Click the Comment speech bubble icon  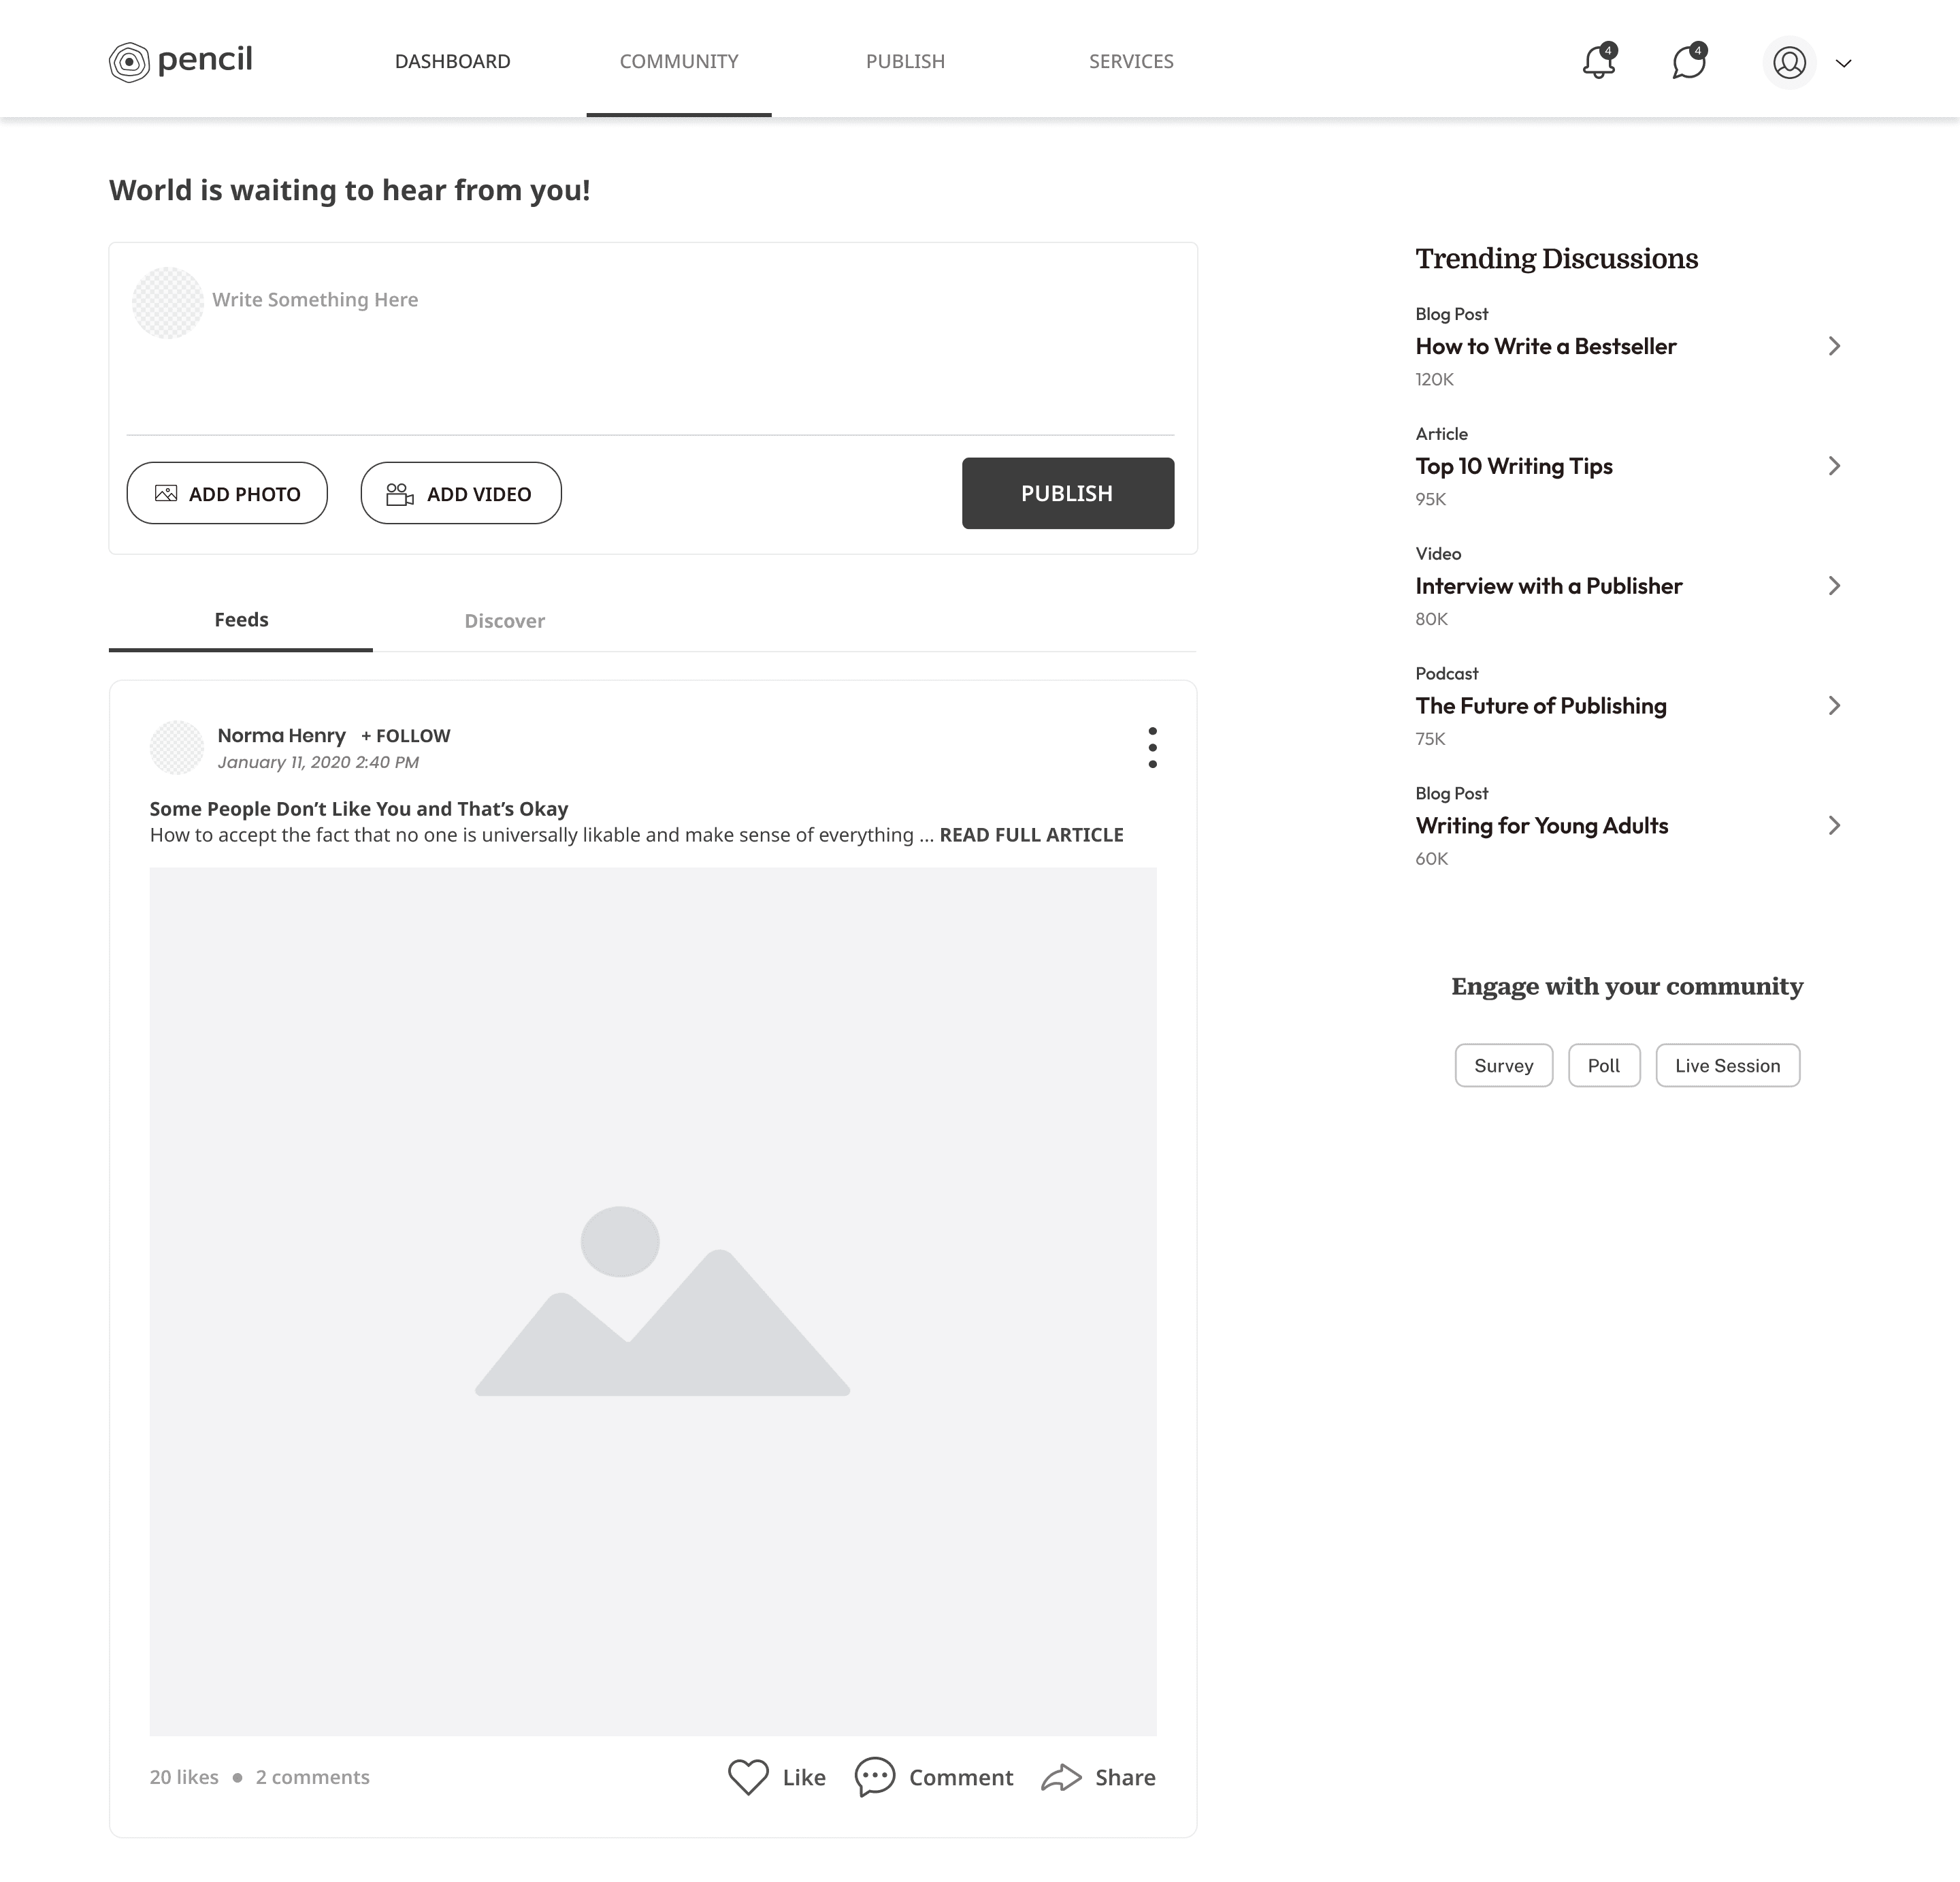click(875, 1777)
